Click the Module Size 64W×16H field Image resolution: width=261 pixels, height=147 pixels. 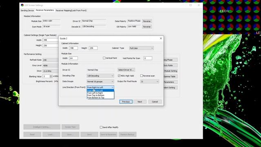(x=51, y=21)
